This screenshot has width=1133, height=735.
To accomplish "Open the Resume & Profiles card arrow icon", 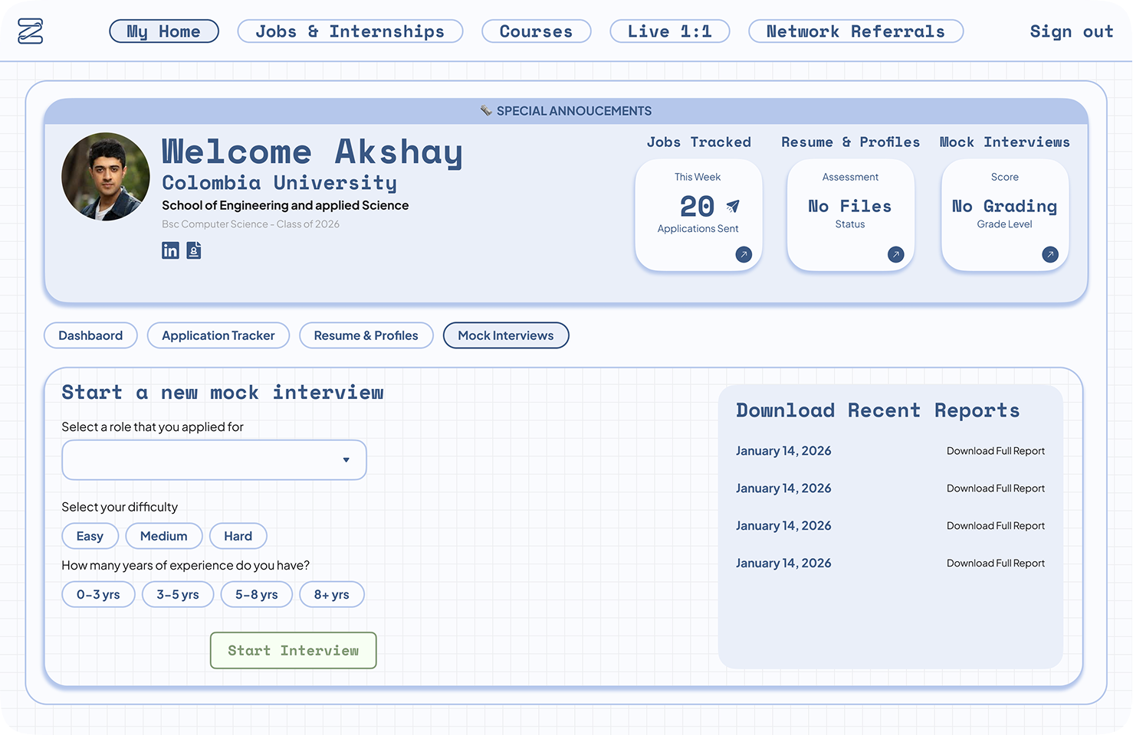I will point(895,254).
